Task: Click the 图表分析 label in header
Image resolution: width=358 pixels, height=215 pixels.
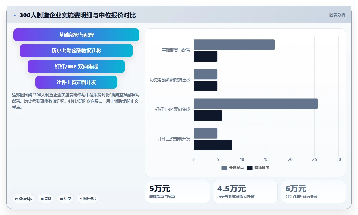Action: (337, 15)
